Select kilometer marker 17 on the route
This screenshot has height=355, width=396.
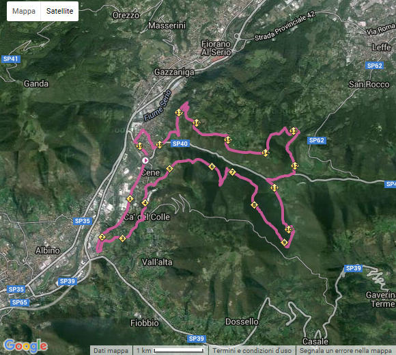179,113
